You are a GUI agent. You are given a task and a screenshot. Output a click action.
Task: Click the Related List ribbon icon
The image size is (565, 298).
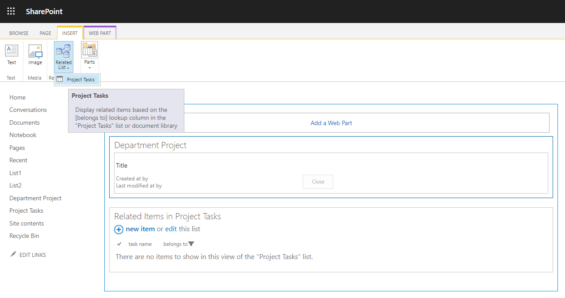pyautogui.click(x=64, y=50)
